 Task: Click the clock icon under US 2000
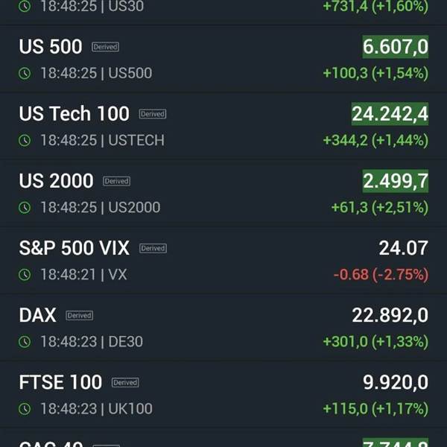[25, 207]
